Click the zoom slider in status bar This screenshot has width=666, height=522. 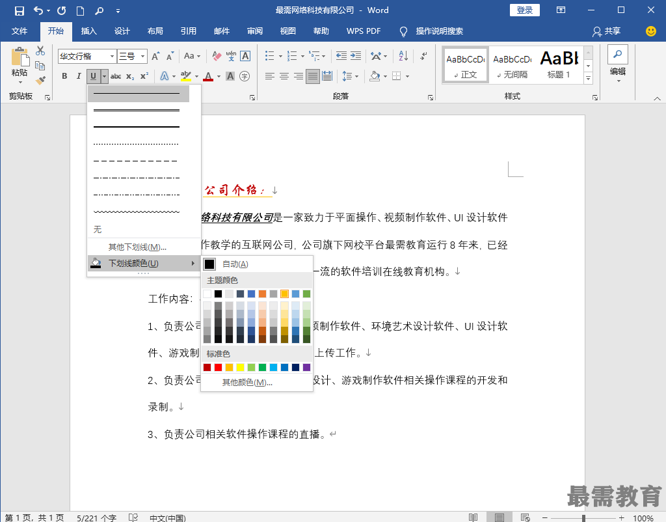[x=583, y=518]
